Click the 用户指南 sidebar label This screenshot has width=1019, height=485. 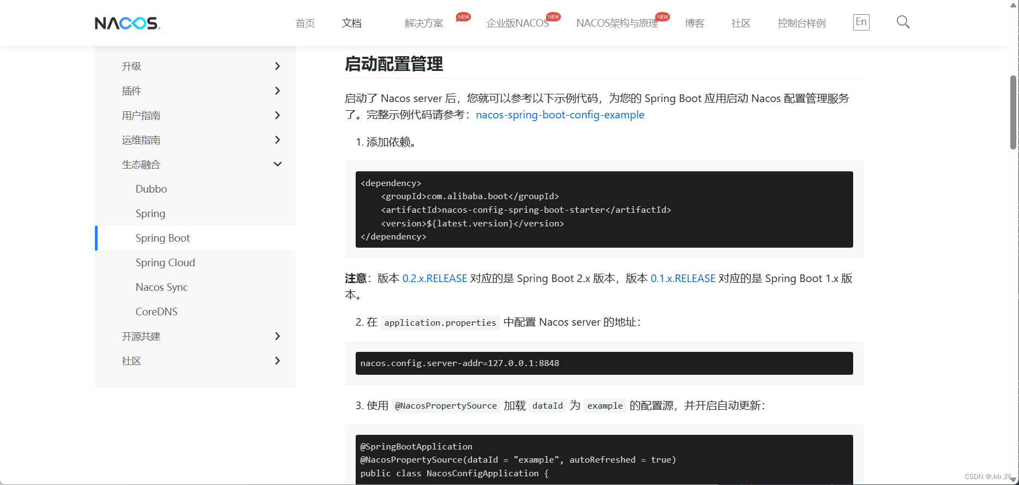[x=141, y=115]
